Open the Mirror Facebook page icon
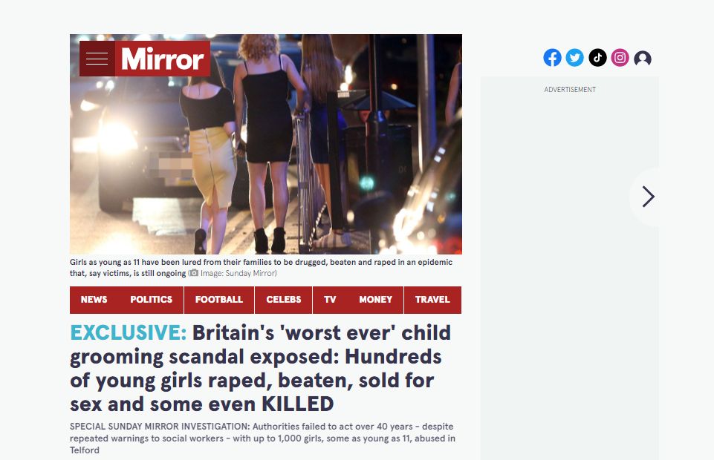 click(x=552, y=58)
